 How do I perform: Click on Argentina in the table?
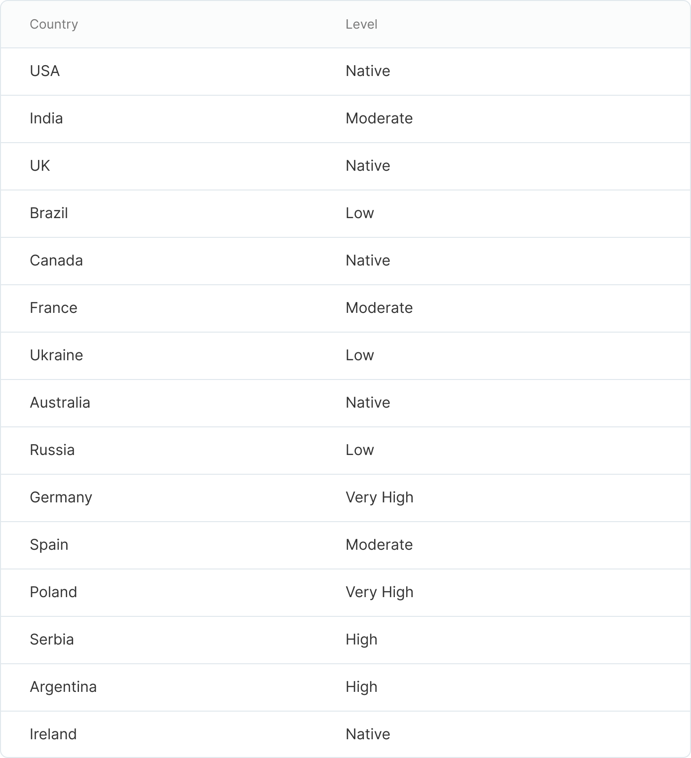(63, 687)
